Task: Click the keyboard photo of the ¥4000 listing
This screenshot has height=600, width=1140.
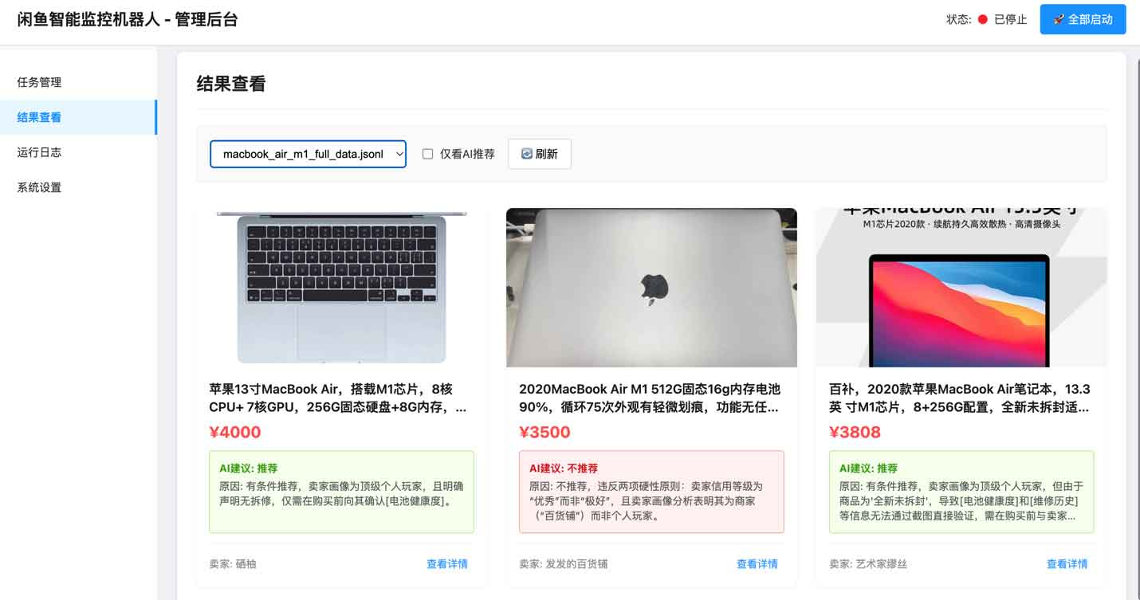Action: (341, 287)
